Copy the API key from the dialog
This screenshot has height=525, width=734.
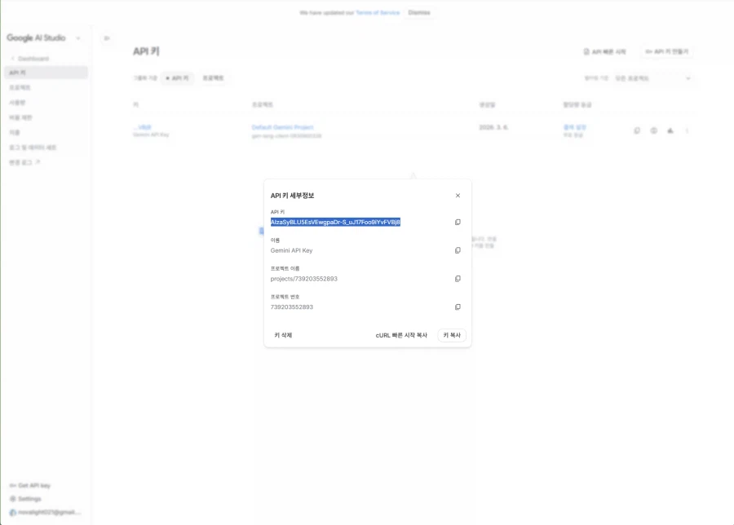click(x=458, y=221)
